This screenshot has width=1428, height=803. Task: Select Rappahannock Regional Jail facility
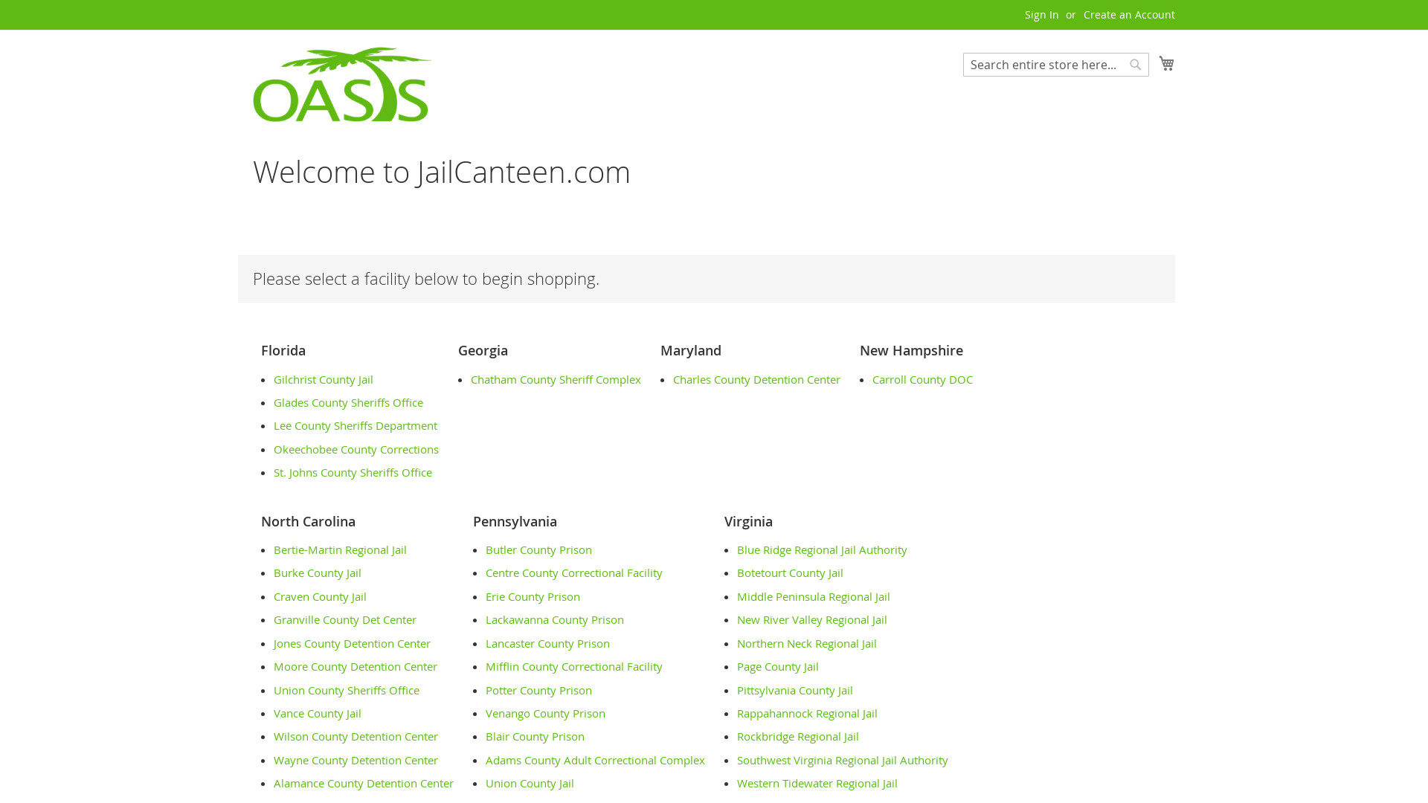click(807, 713)
